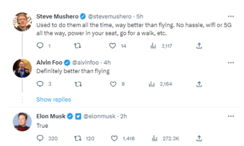Screen dimensions: 244x146
Task: Retweet Elon Musk's tweet
Action: click(x=77, y=138)
